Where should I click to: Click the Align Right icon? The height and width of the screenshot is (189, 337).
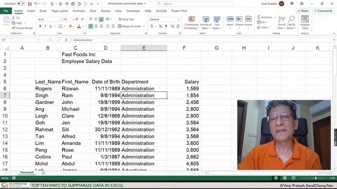click(x=101, y=26)
